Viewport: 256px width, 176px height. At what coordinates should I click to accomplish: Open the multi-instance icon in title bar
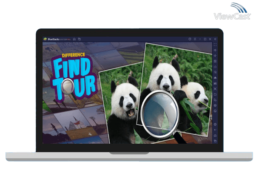[x=79, y=39]
